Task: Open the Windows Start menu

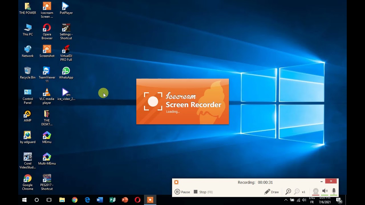Action: pyautogui.click(x=25, y=200)
